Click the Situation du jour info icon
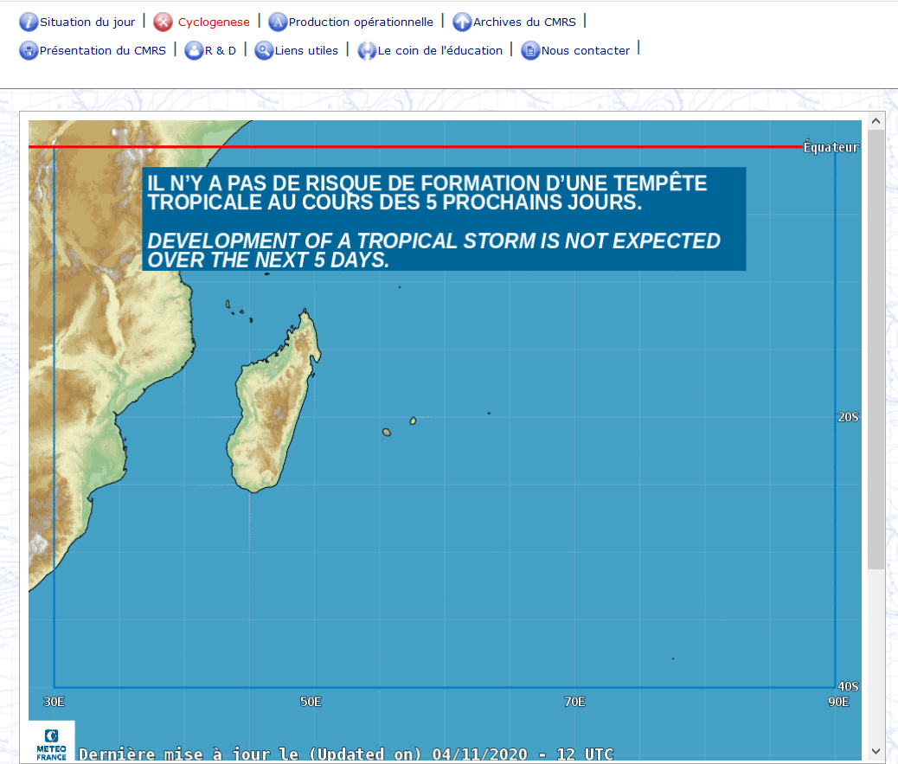 pyautogui.click(x=29, y=22)
